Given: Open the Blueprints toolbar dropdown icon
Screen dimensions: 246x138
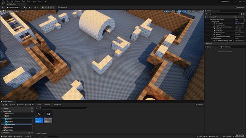Looking at the screenshot, I should pyautogui.click(x=30, y=7).
